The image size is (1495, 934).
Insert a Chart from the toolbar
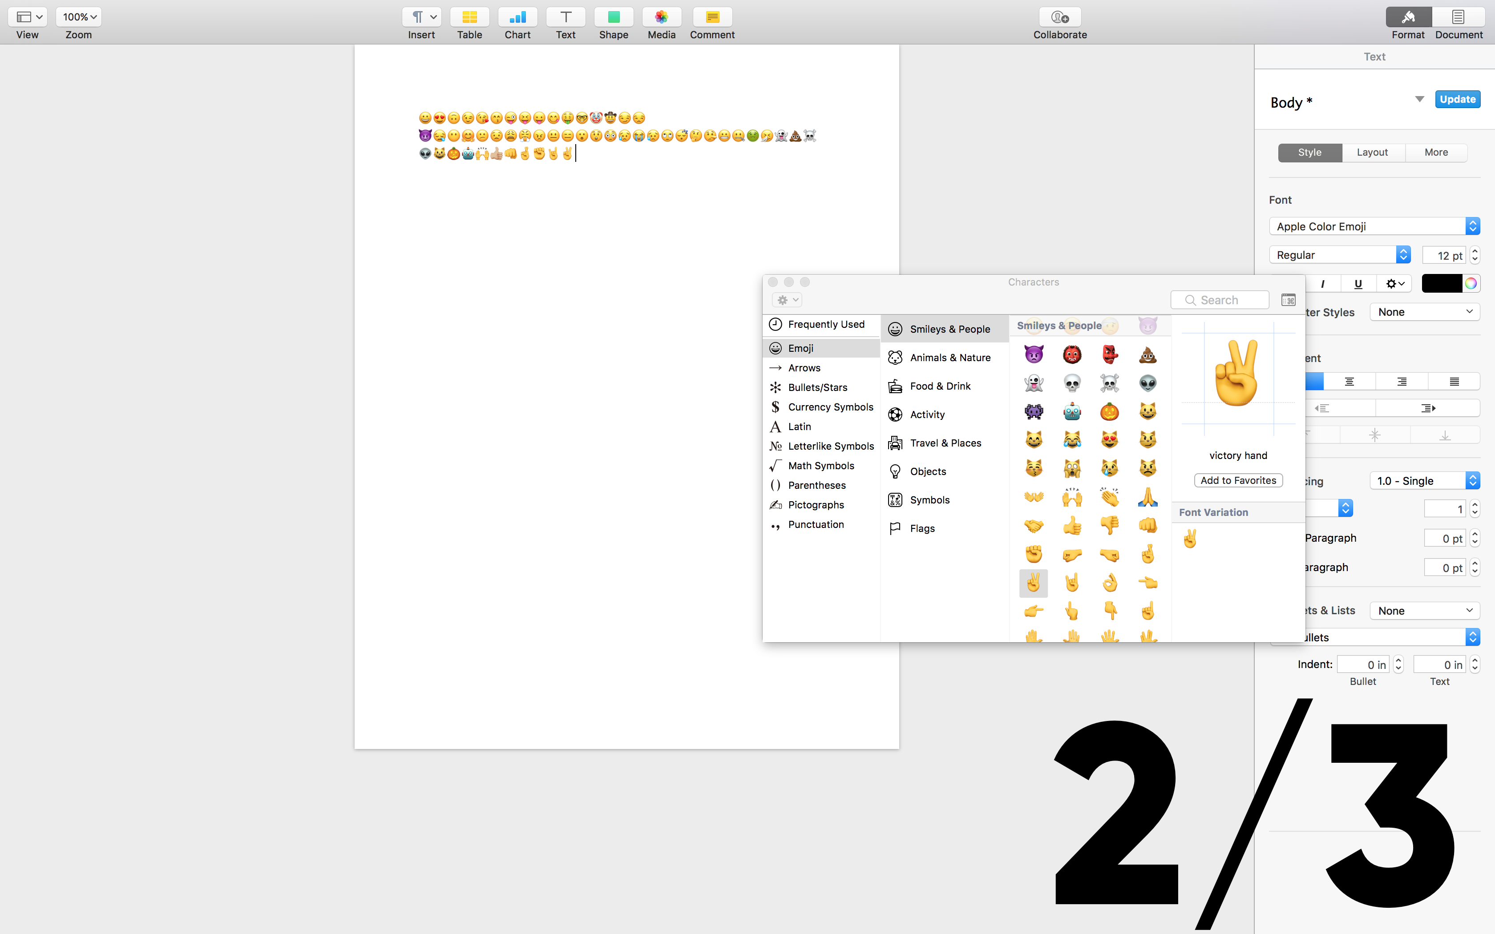point(517,17)
